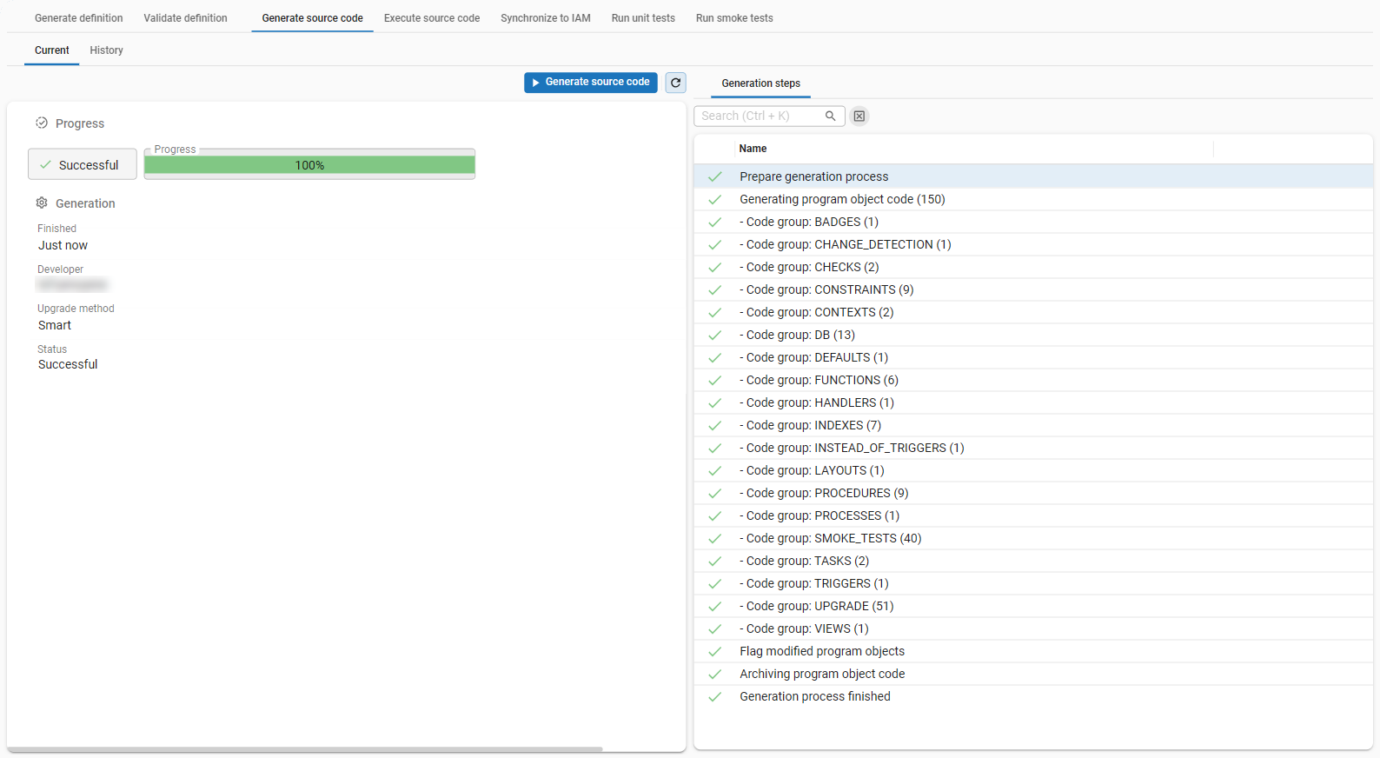Screen dimensions: 1380x758
Task: Open the Run smoke tests tab
Action: [x=734, y=18]
